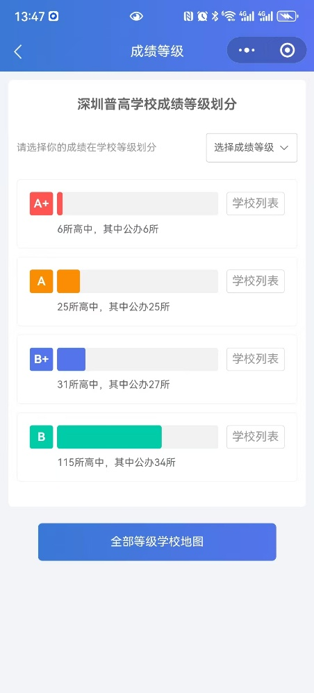Tap the red A+ grade badge

[42, 203]
